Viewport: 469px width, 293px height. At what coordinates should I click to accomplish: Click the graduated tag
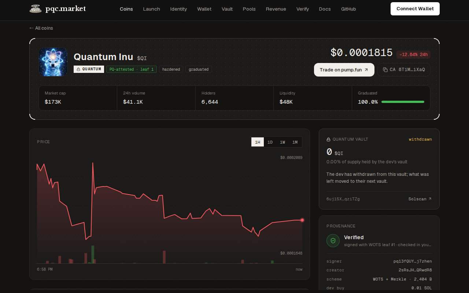tap(199, 69)
